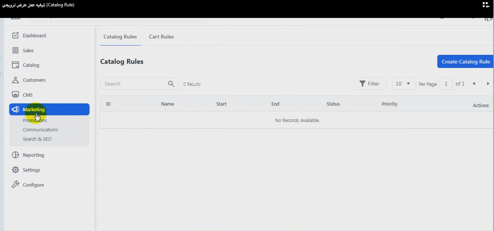Open Search & SEO submenu item
The width and height of the screenshot is (494, 231).
[x=37, y=139]
